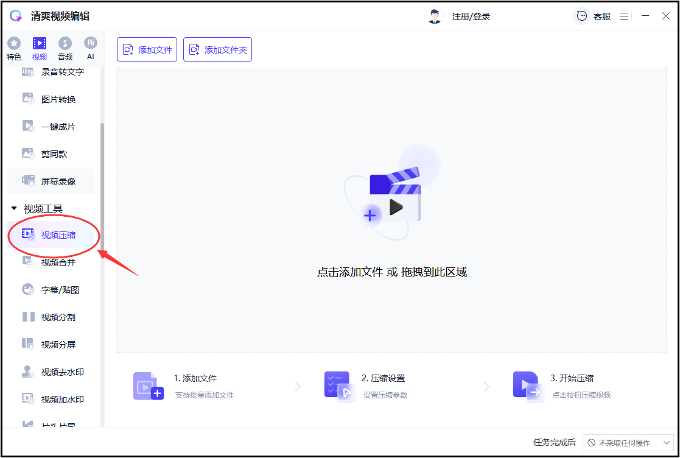This screenshot has width=680, height=458.
Task: Close the 清爽视频编辑 window
Action: (665, 16)
